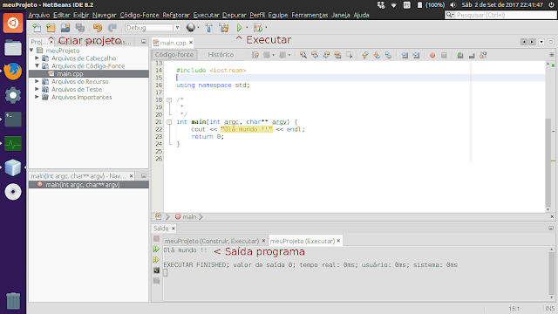Viewport: 558px width, 314px height.
Task: Click the stop icon in the Output panel
Action: pyautogui.click(x=156, y=238)
